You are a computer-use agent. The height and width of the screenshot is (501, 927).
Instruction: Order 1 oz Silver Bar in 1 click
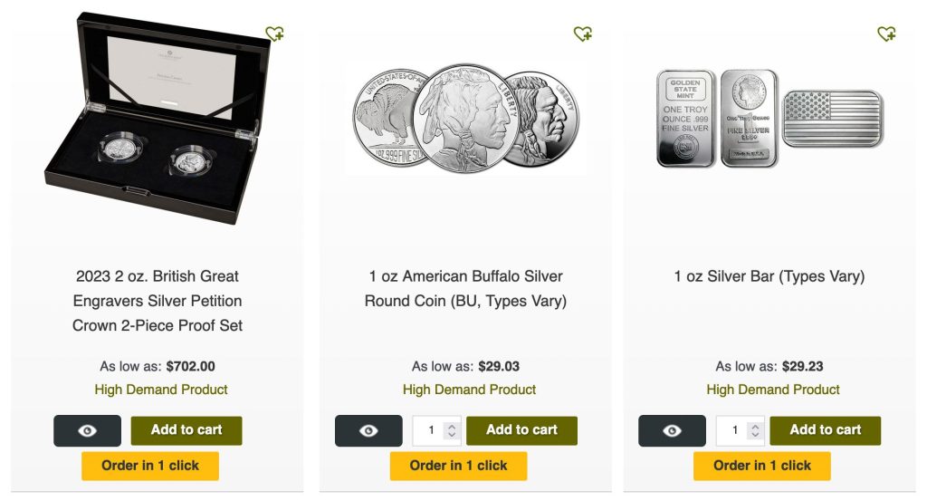(761, 466)
